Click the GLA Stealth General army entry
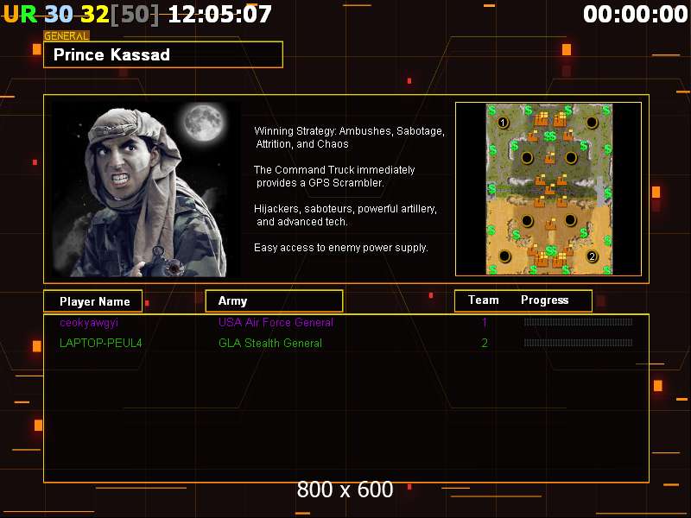 (270, 343)
